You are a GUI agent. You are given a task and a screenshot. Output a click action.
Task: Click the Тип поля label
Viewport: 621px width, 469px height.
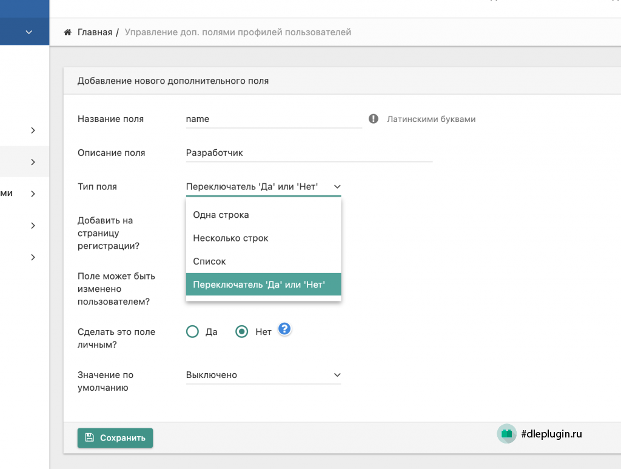[97, 187]
